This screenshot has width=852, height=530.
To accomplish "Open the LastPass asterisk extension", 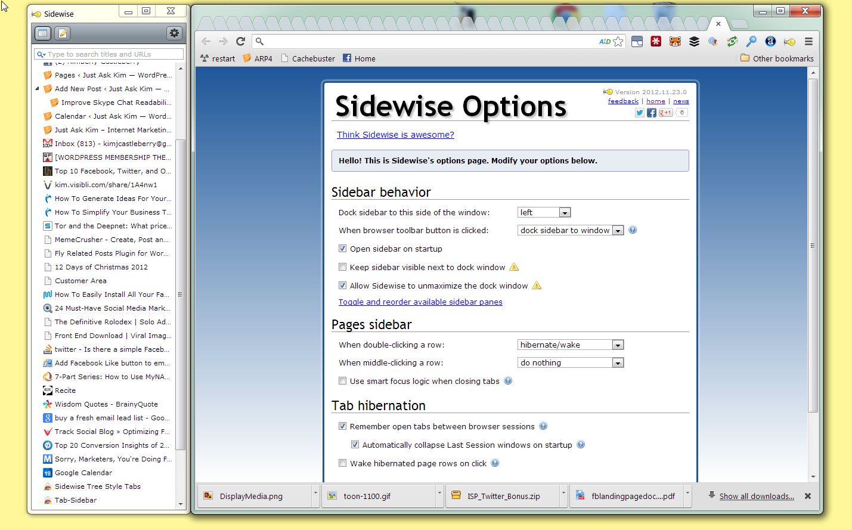I will click(656, 41).
